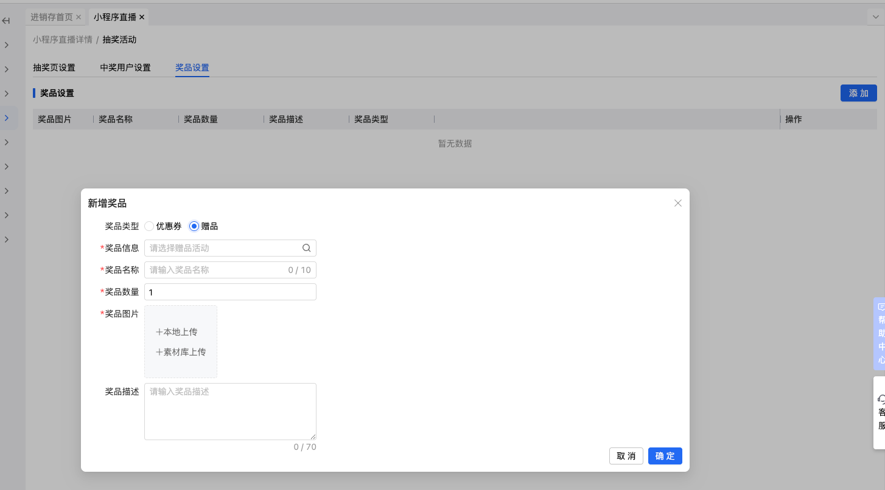Close the 进销存首页 tab

click(x=79, y=17)
